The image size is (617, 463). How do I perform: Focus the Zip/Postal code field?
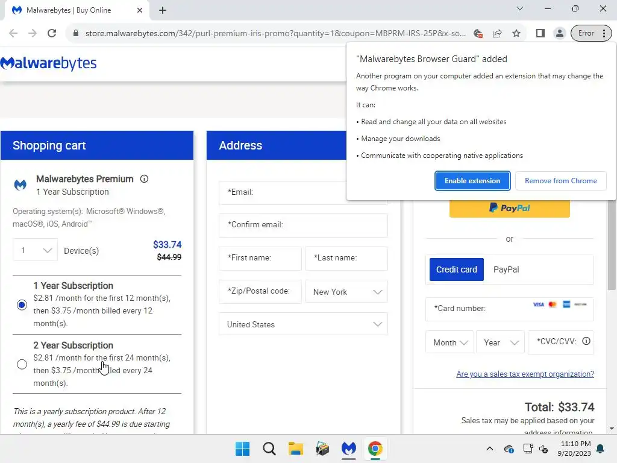tap(260, 292)
